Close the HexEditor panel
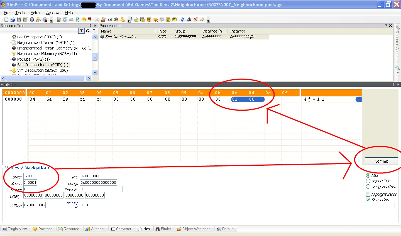Screen dimensions: 401x236 [x=398, y=85]
